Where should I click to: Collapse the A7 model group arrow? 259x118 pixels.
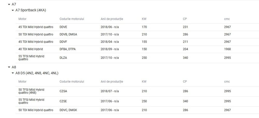tap(9, 4)
